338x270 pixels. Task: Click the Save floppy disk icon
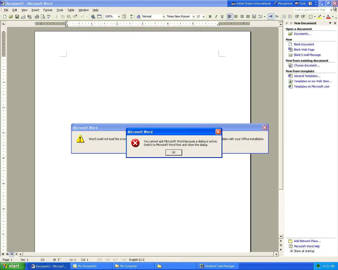pos(17,17)
